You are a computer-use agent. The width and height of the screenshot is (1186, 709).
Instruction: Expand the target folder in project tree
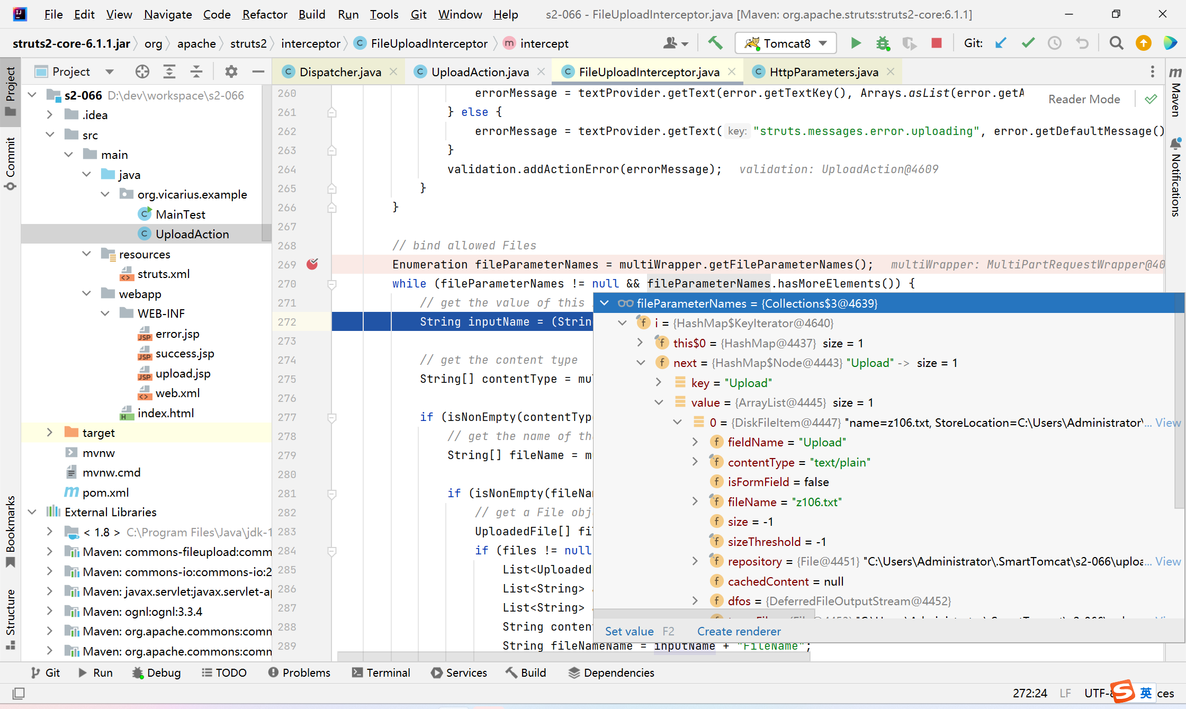point(49,433)
